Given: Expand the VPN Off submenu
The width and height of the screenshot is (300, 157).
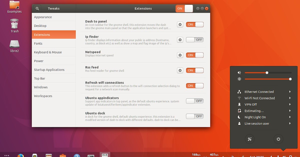Looking at the screenshot, I should pos(290,104).
